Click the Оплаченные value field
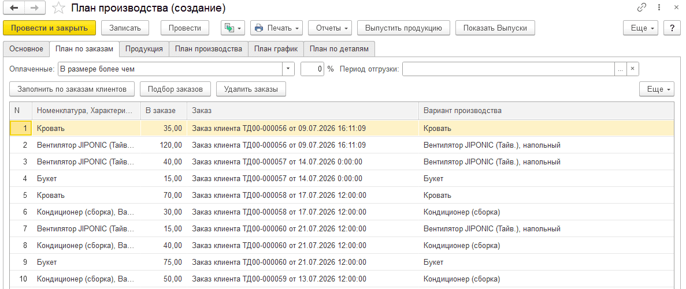This screenshot has height=289, width=686. 170,69
